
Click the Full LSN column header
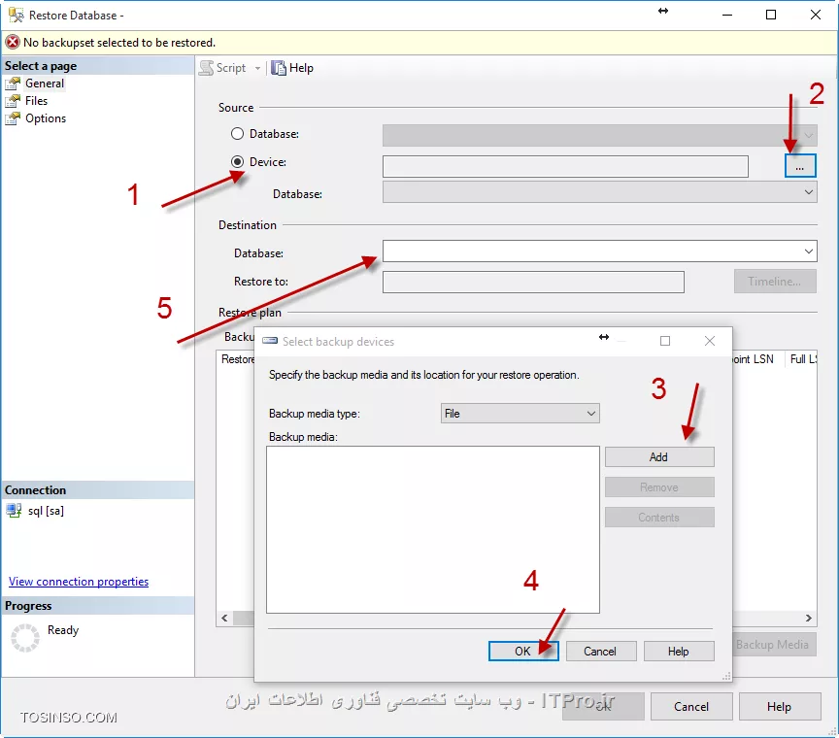pos(803,359)
